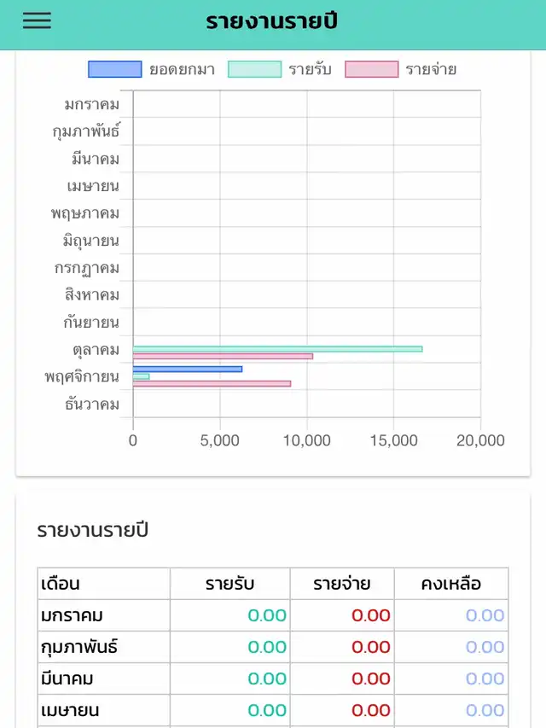Select the รายรับ column header in table
The height and width of the screenshot is (728, 546).
click(229, 584)
